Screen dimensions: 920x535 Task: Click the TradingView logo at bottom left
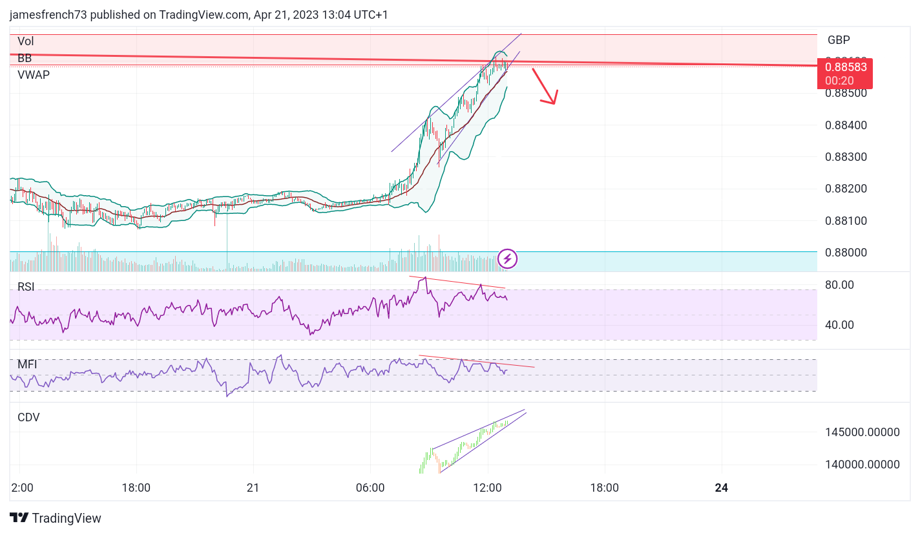[x=56, y=518]
